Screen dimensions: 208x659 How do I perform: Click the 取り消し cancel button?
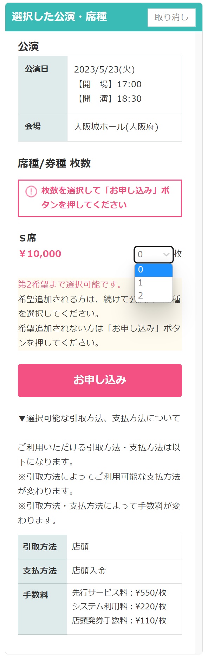tap(171, 17)
